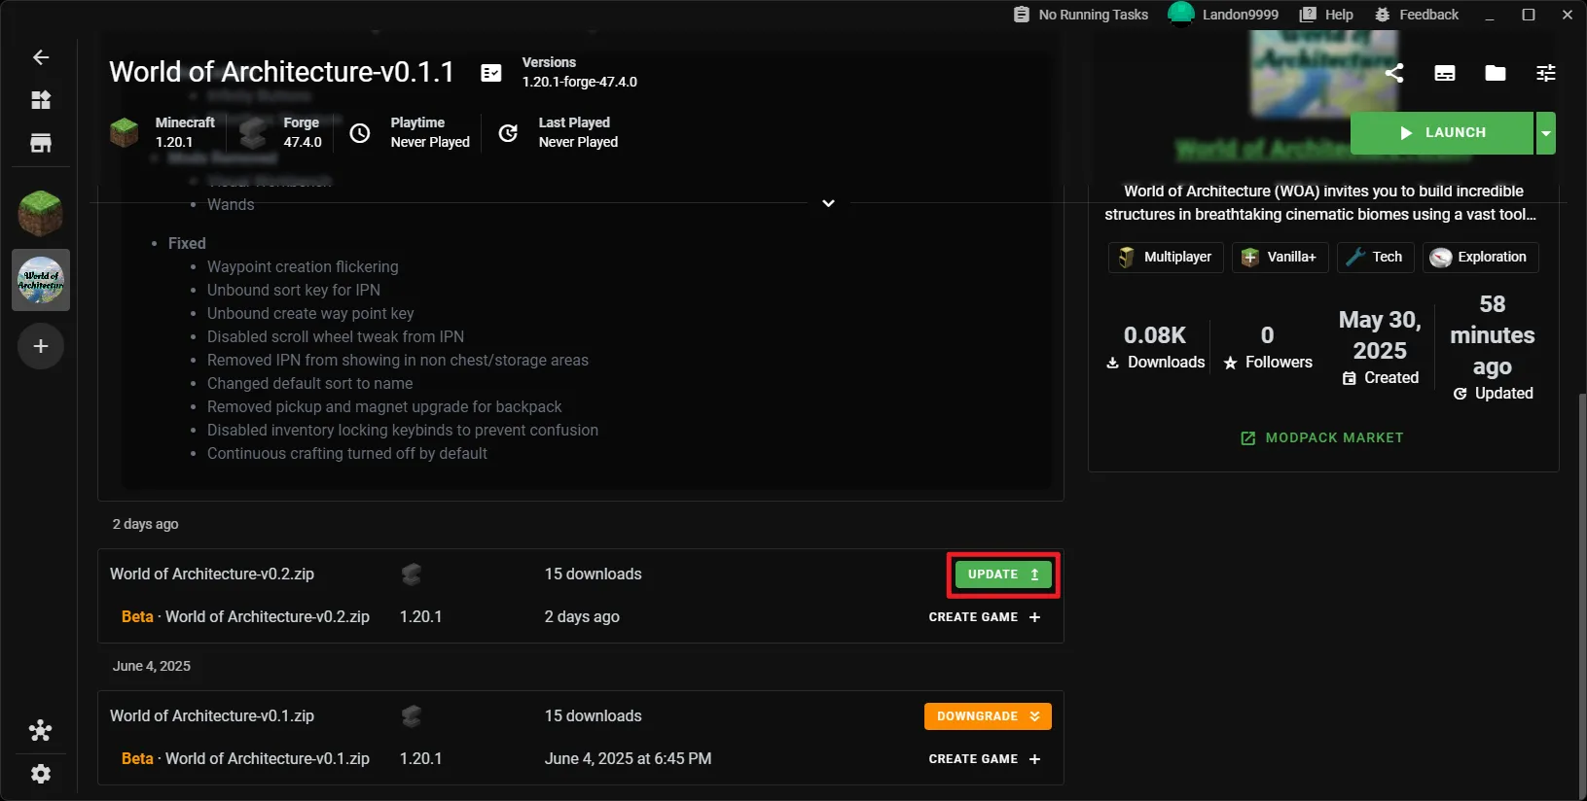
Task: Open the integrations flower icon in sidebar
Action: click(41, 731)
